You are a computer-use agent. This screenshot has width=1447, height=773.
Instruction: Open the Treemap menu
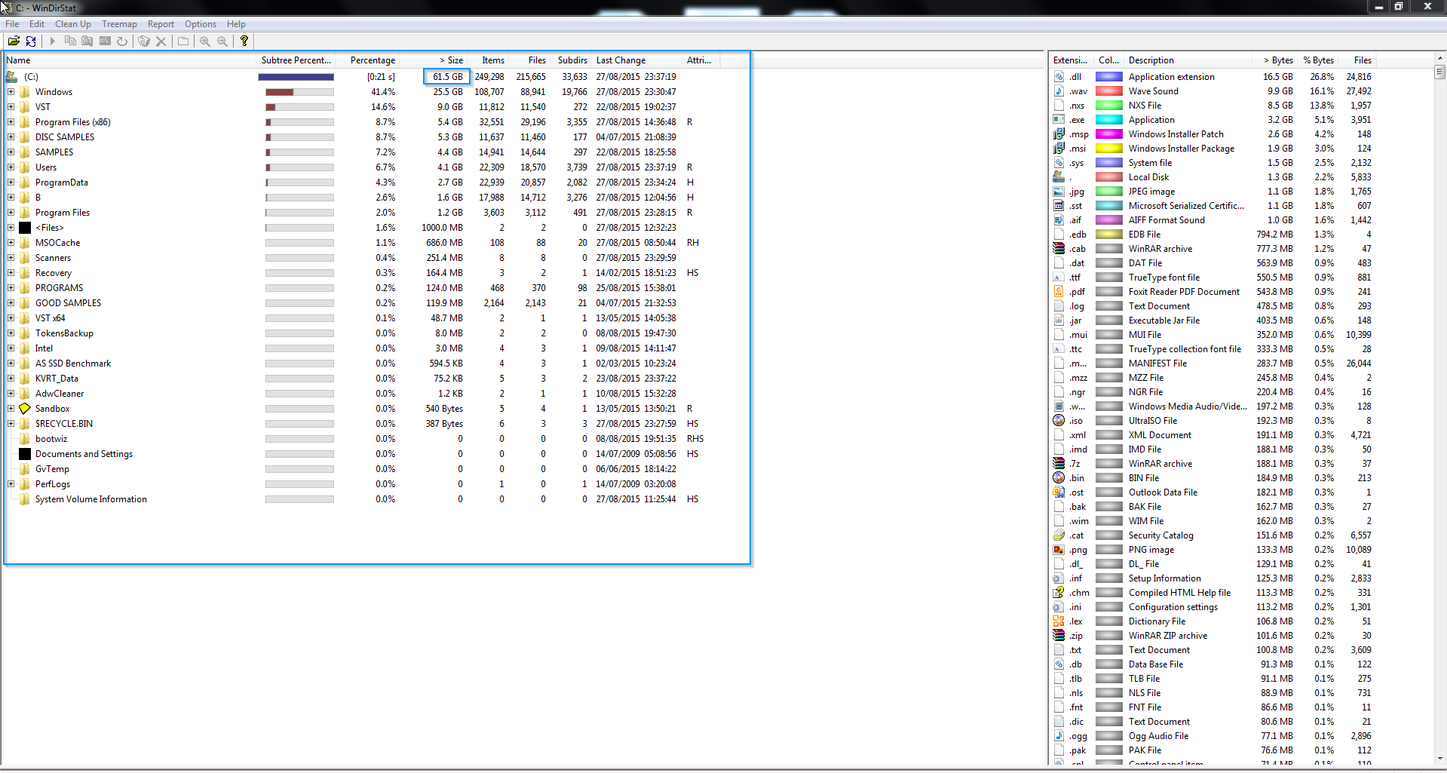(x=120, y=24)
